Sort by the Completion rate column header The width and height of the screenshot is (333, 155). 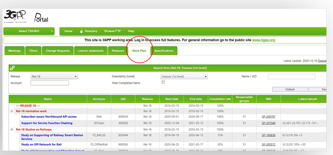(220, 99)
